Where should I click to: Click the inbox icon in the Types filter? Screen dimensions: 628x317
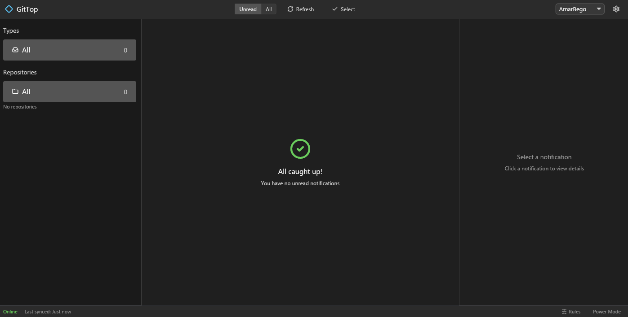[x=16, y=50]
